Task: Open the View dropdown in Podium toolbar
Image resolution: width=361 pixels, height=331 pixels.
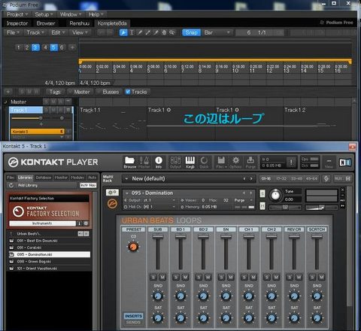Action: (x=80, y=32)
